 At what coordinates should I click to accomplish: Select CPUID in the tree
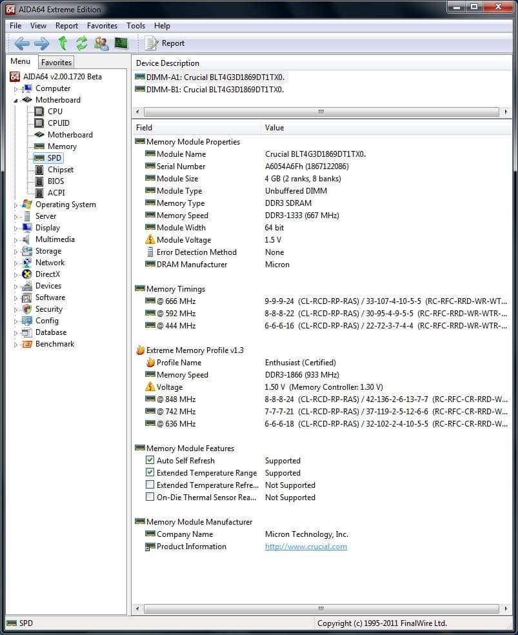pyautogui.click(x=58, y=123)
